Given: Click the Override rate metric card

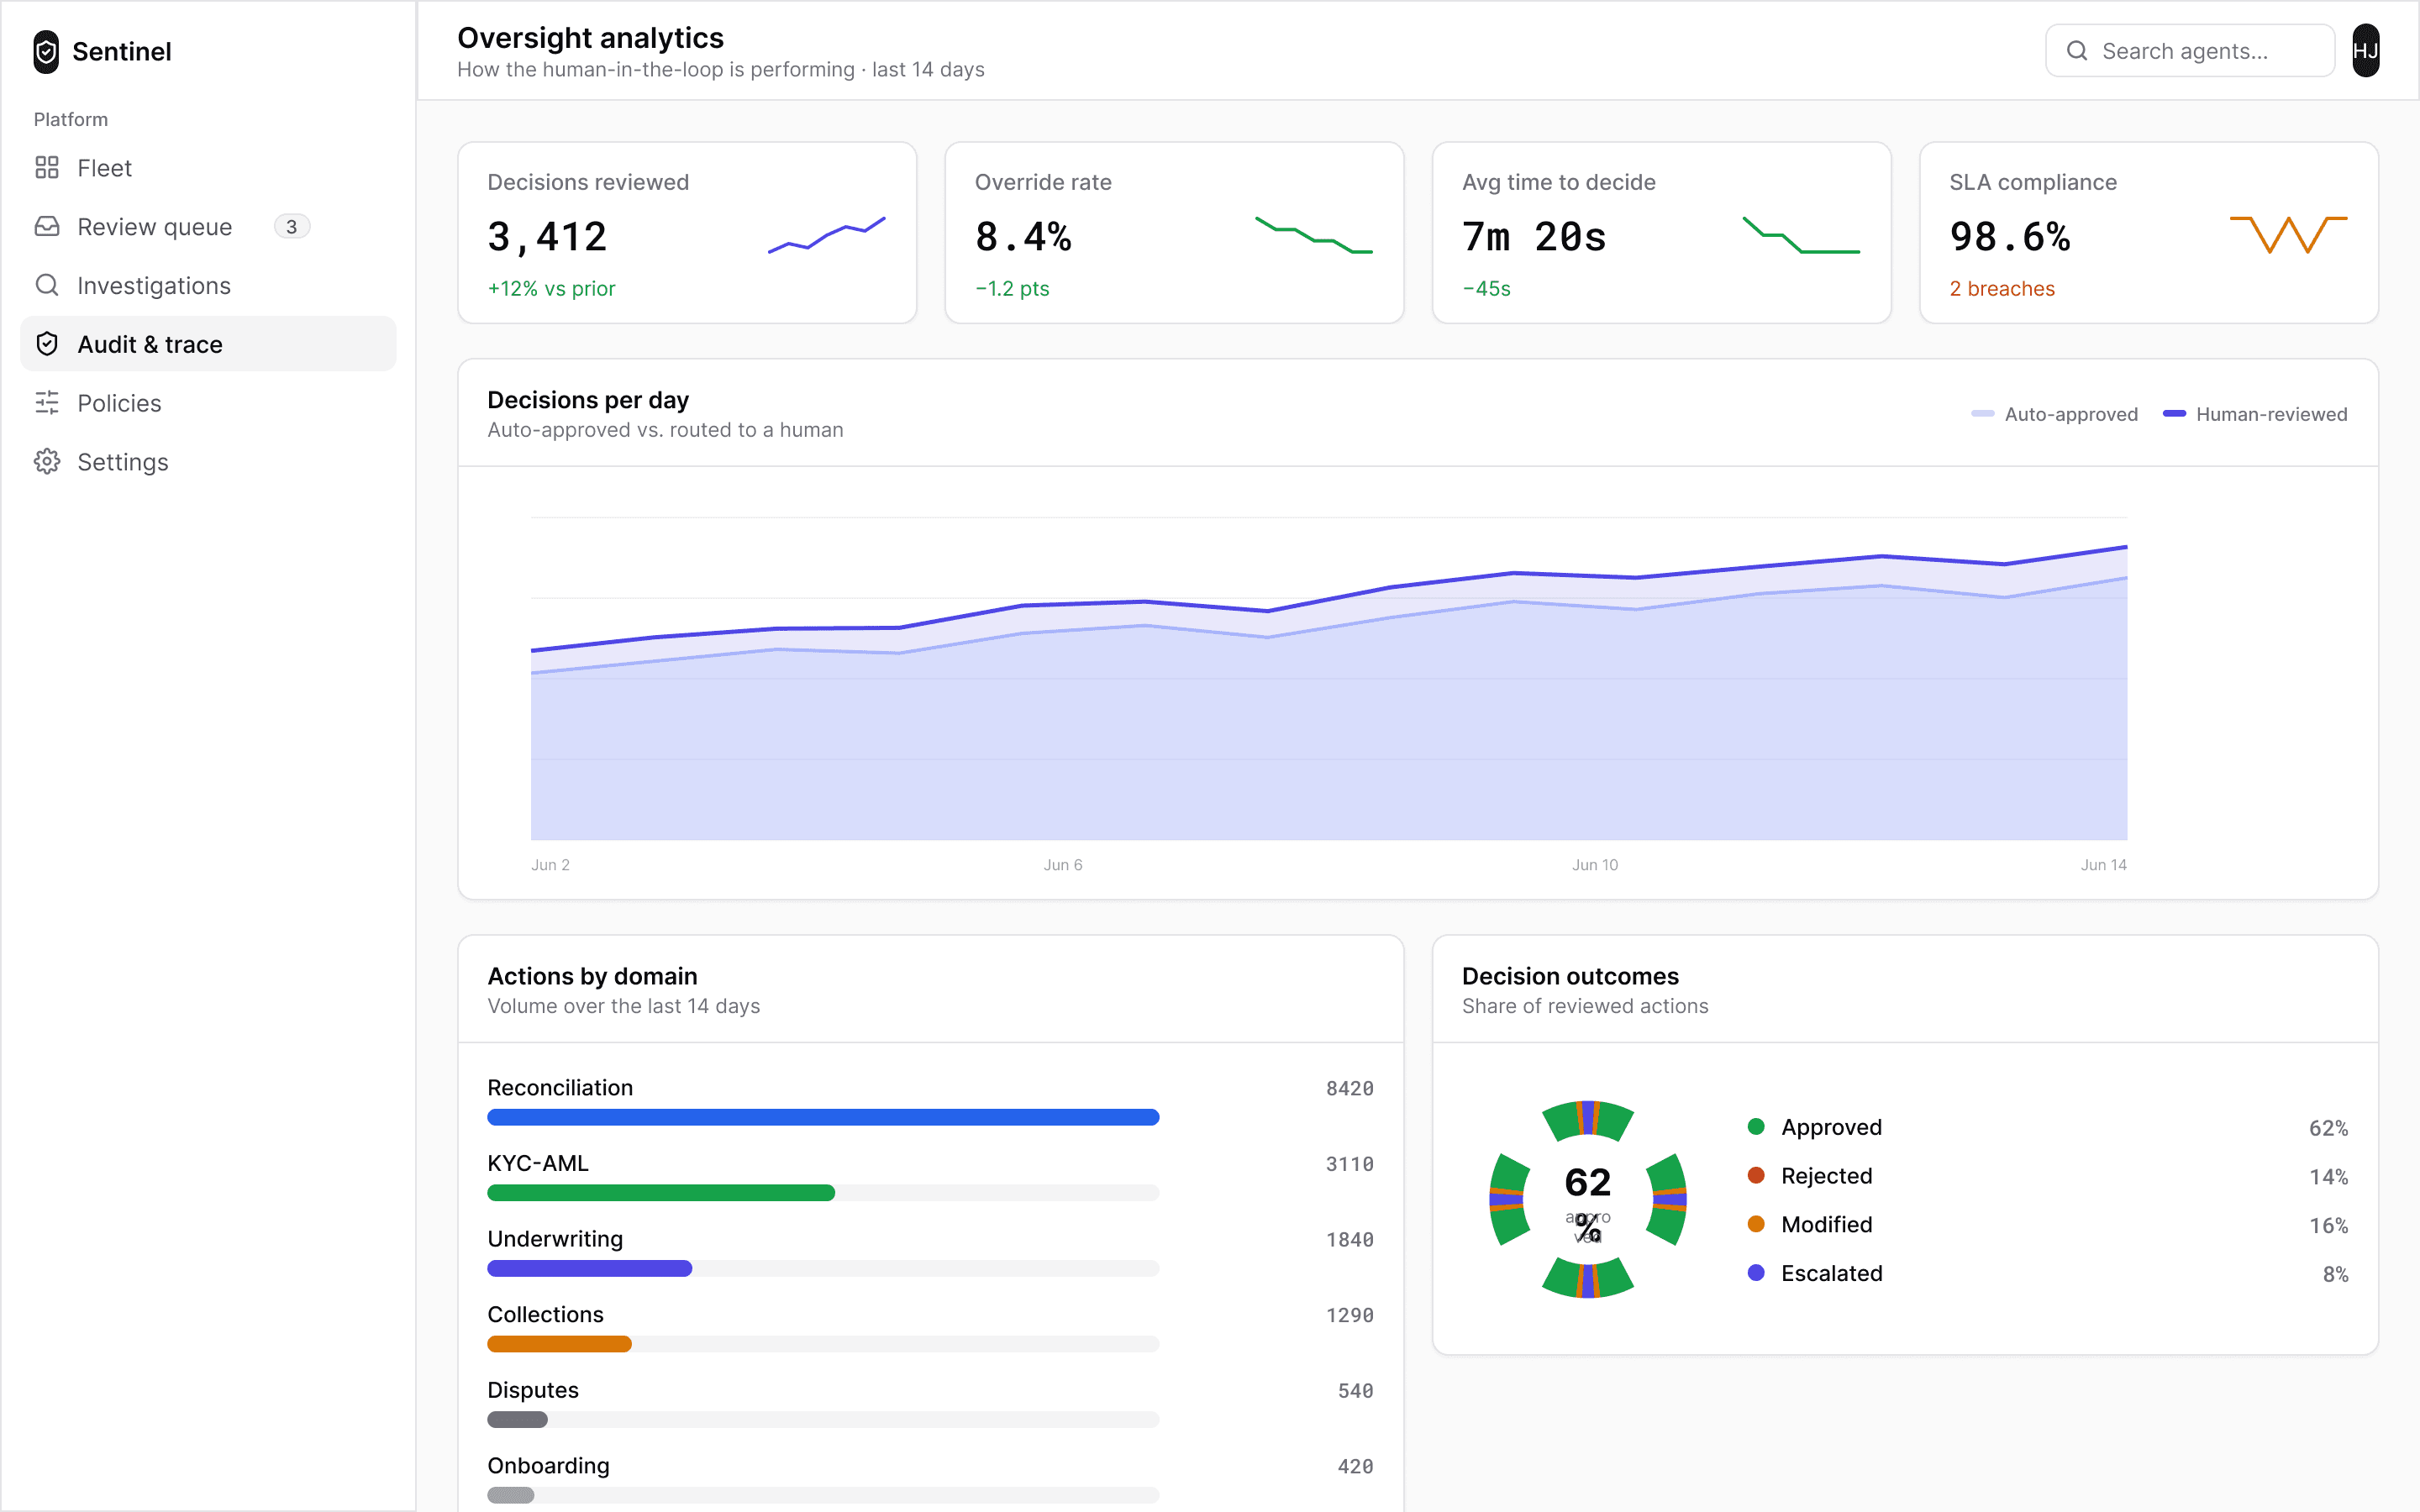Looking at the screenshot, I should pos(1174,232).
